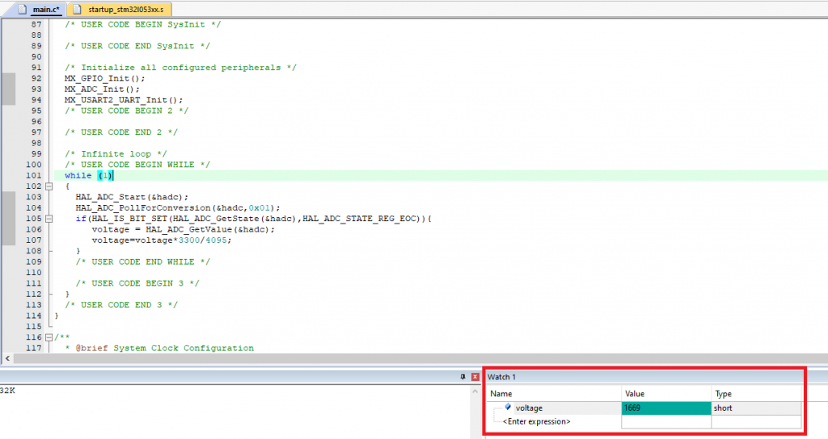Collapse the while loop fold marker at line 102

point(49,186)
